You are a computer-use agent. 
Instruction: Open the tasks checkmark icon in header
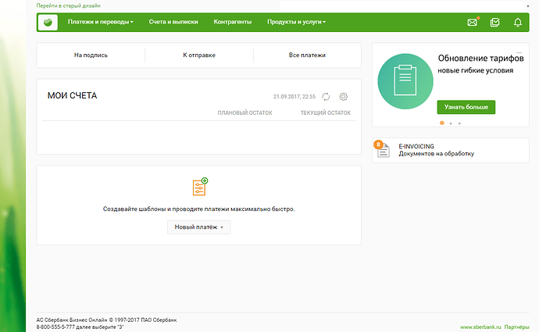(x=494, y=23)
